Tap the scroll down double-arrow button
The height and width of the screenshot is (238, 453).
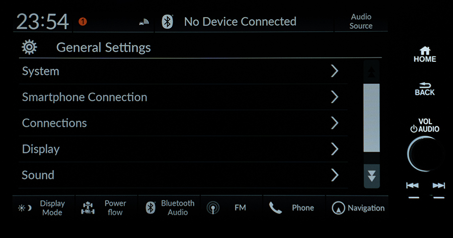(x=371, y=176)
